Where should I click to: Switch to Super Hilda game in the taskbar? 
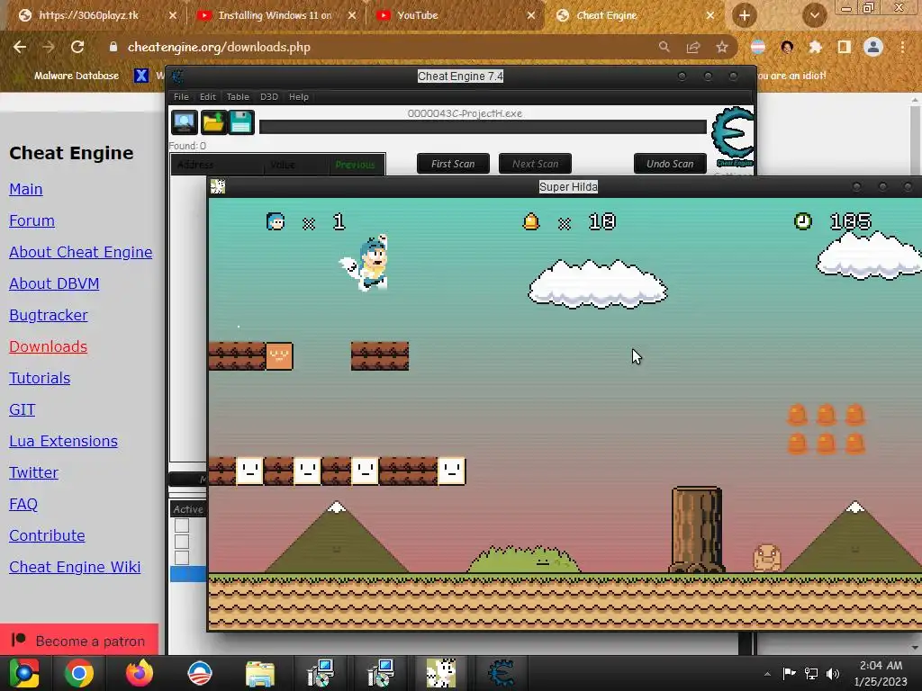pos(441,673)
